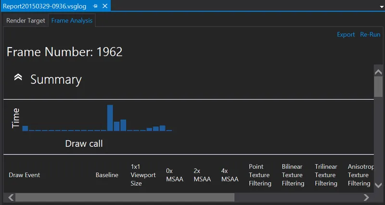This screenshot has width=385, height=205.
Task: Click the horizontal scrollbar left arrow
Action: (11, 197)
